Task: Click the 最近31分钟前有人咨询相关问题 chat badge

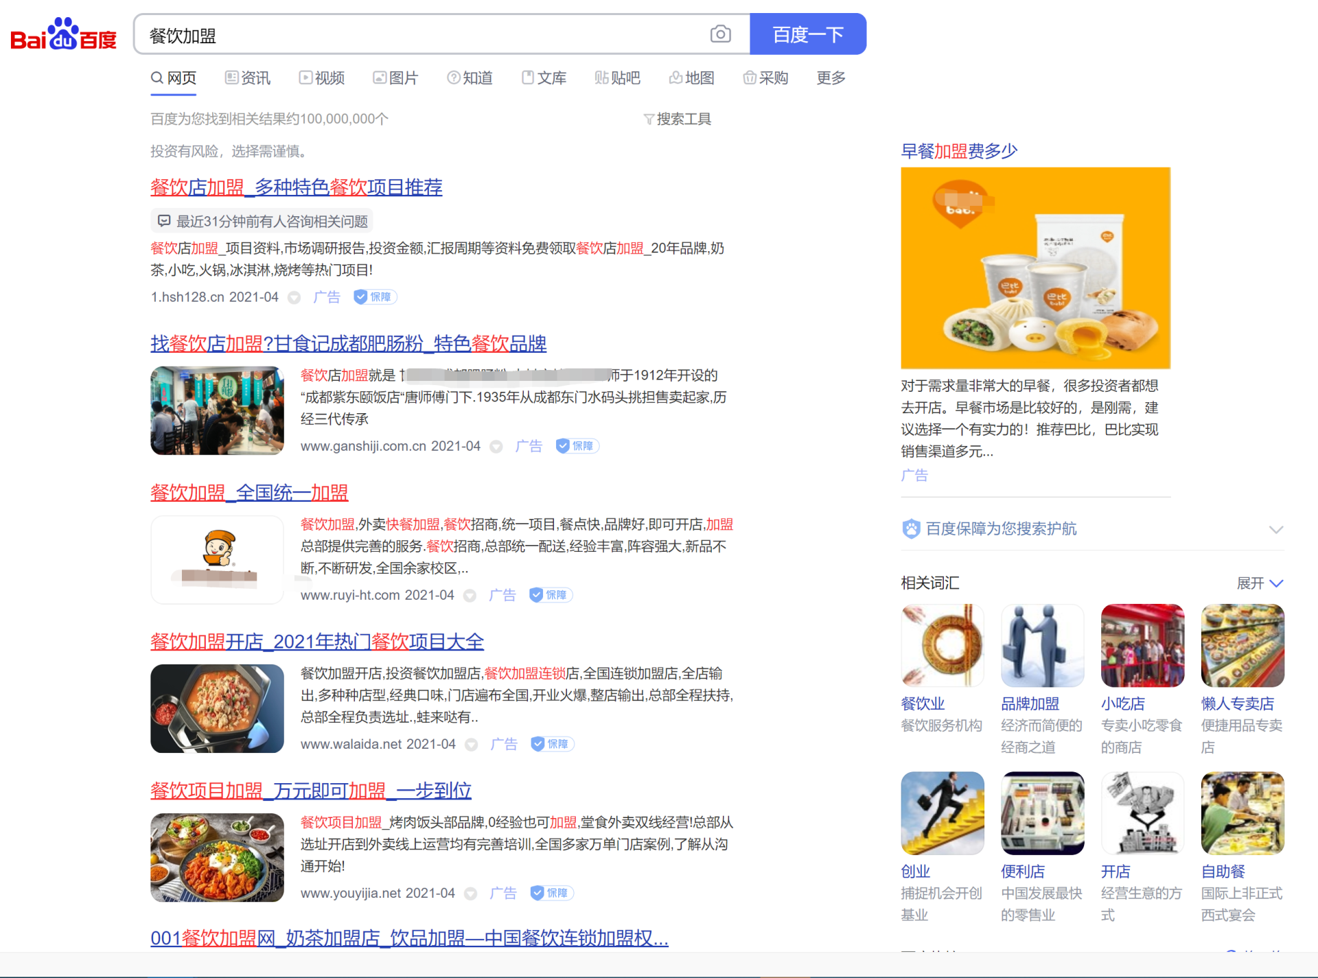Action: click(x=262, y=222)
